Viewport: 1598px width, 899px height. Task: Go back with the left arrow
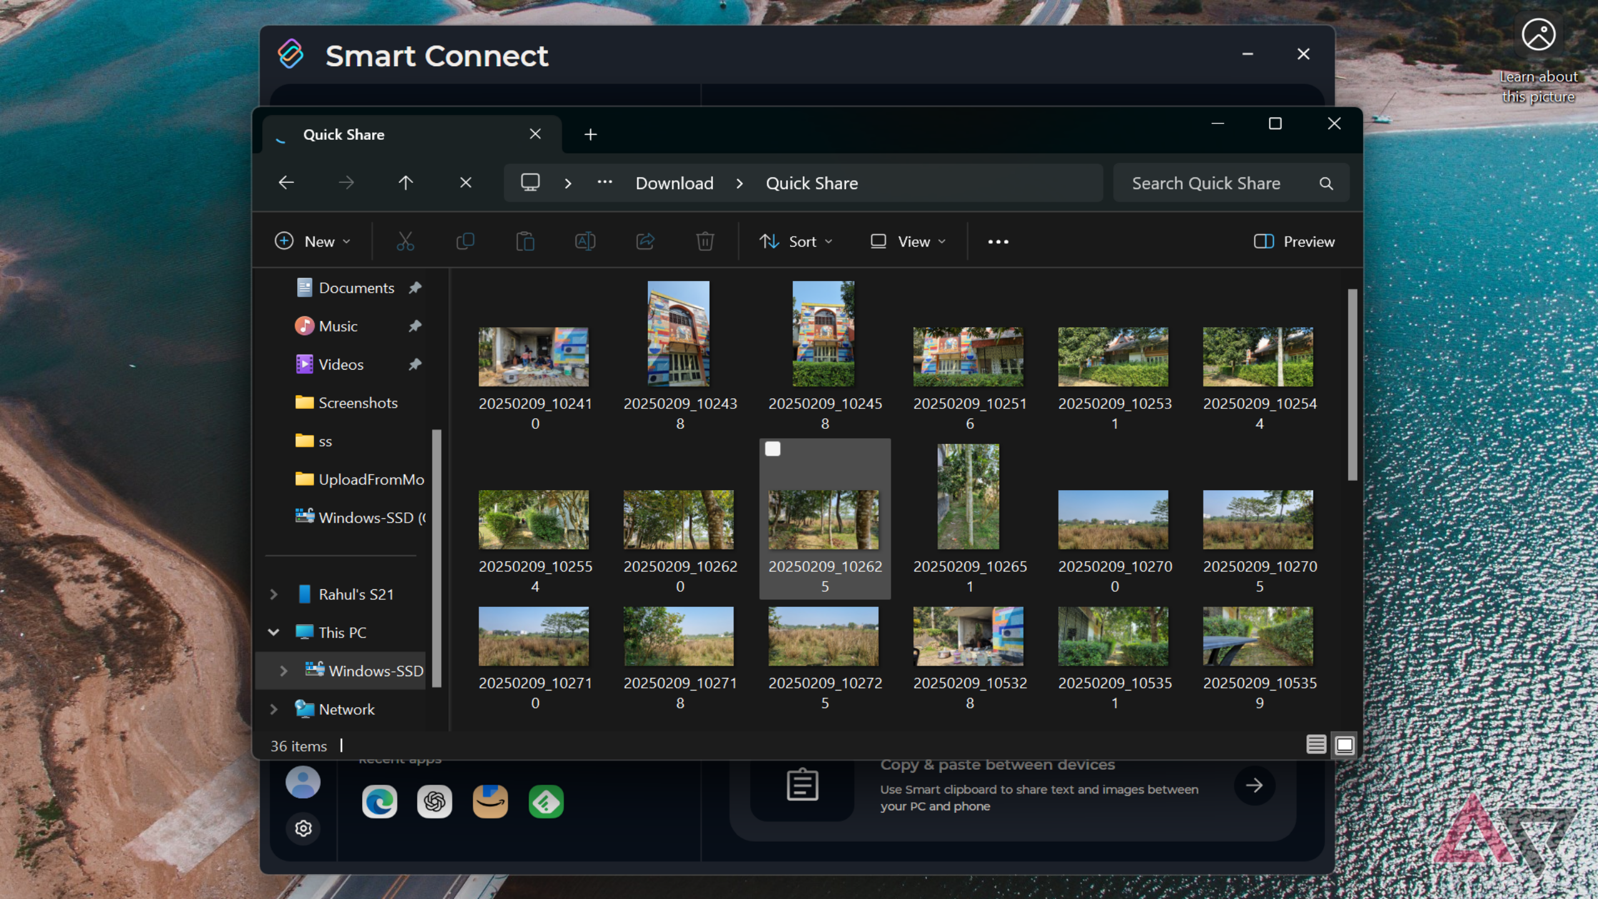[286, 183]
